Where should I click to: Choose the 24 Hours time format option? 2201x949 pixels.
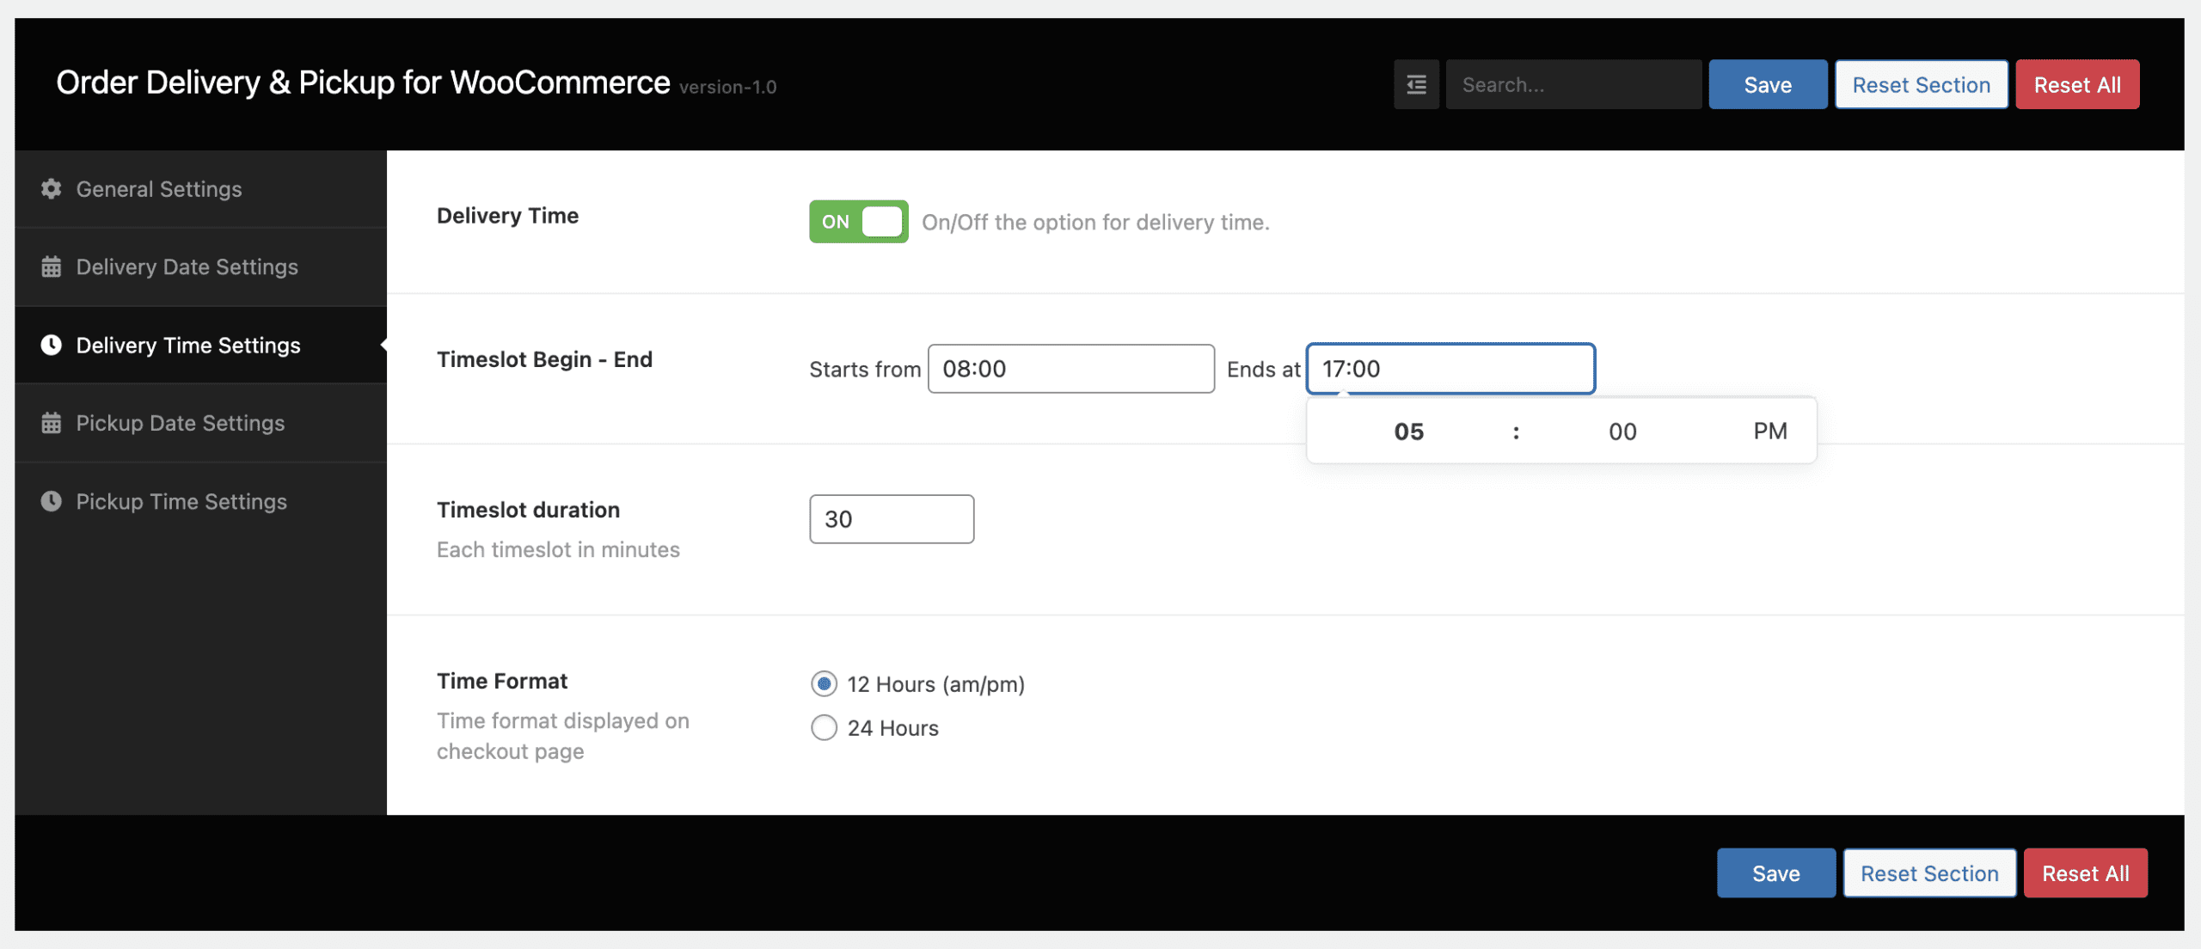point(823,727)
